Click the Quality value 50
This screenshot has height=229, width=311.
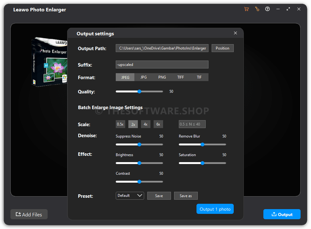point(171,91)
